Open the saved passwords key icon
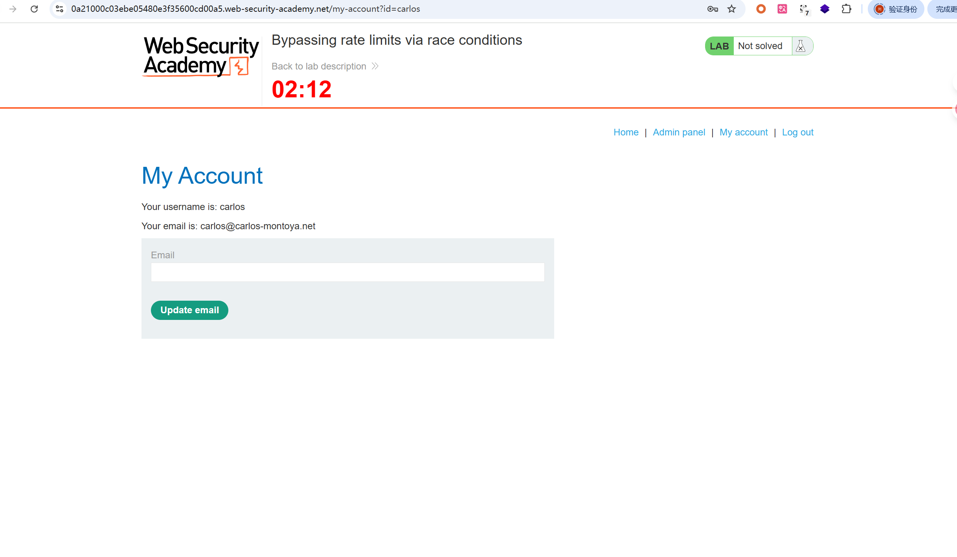 (713, 9)
